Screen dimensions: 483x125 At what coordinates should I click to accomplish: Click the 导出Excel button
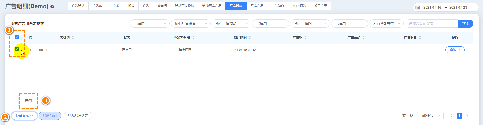[x=50, y=116]
